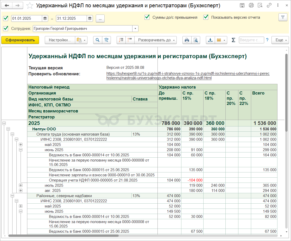Add report to favorites with the star icon
Image resolution: width=291 pixels, height=241 pixels.
[x=30, y=5]
